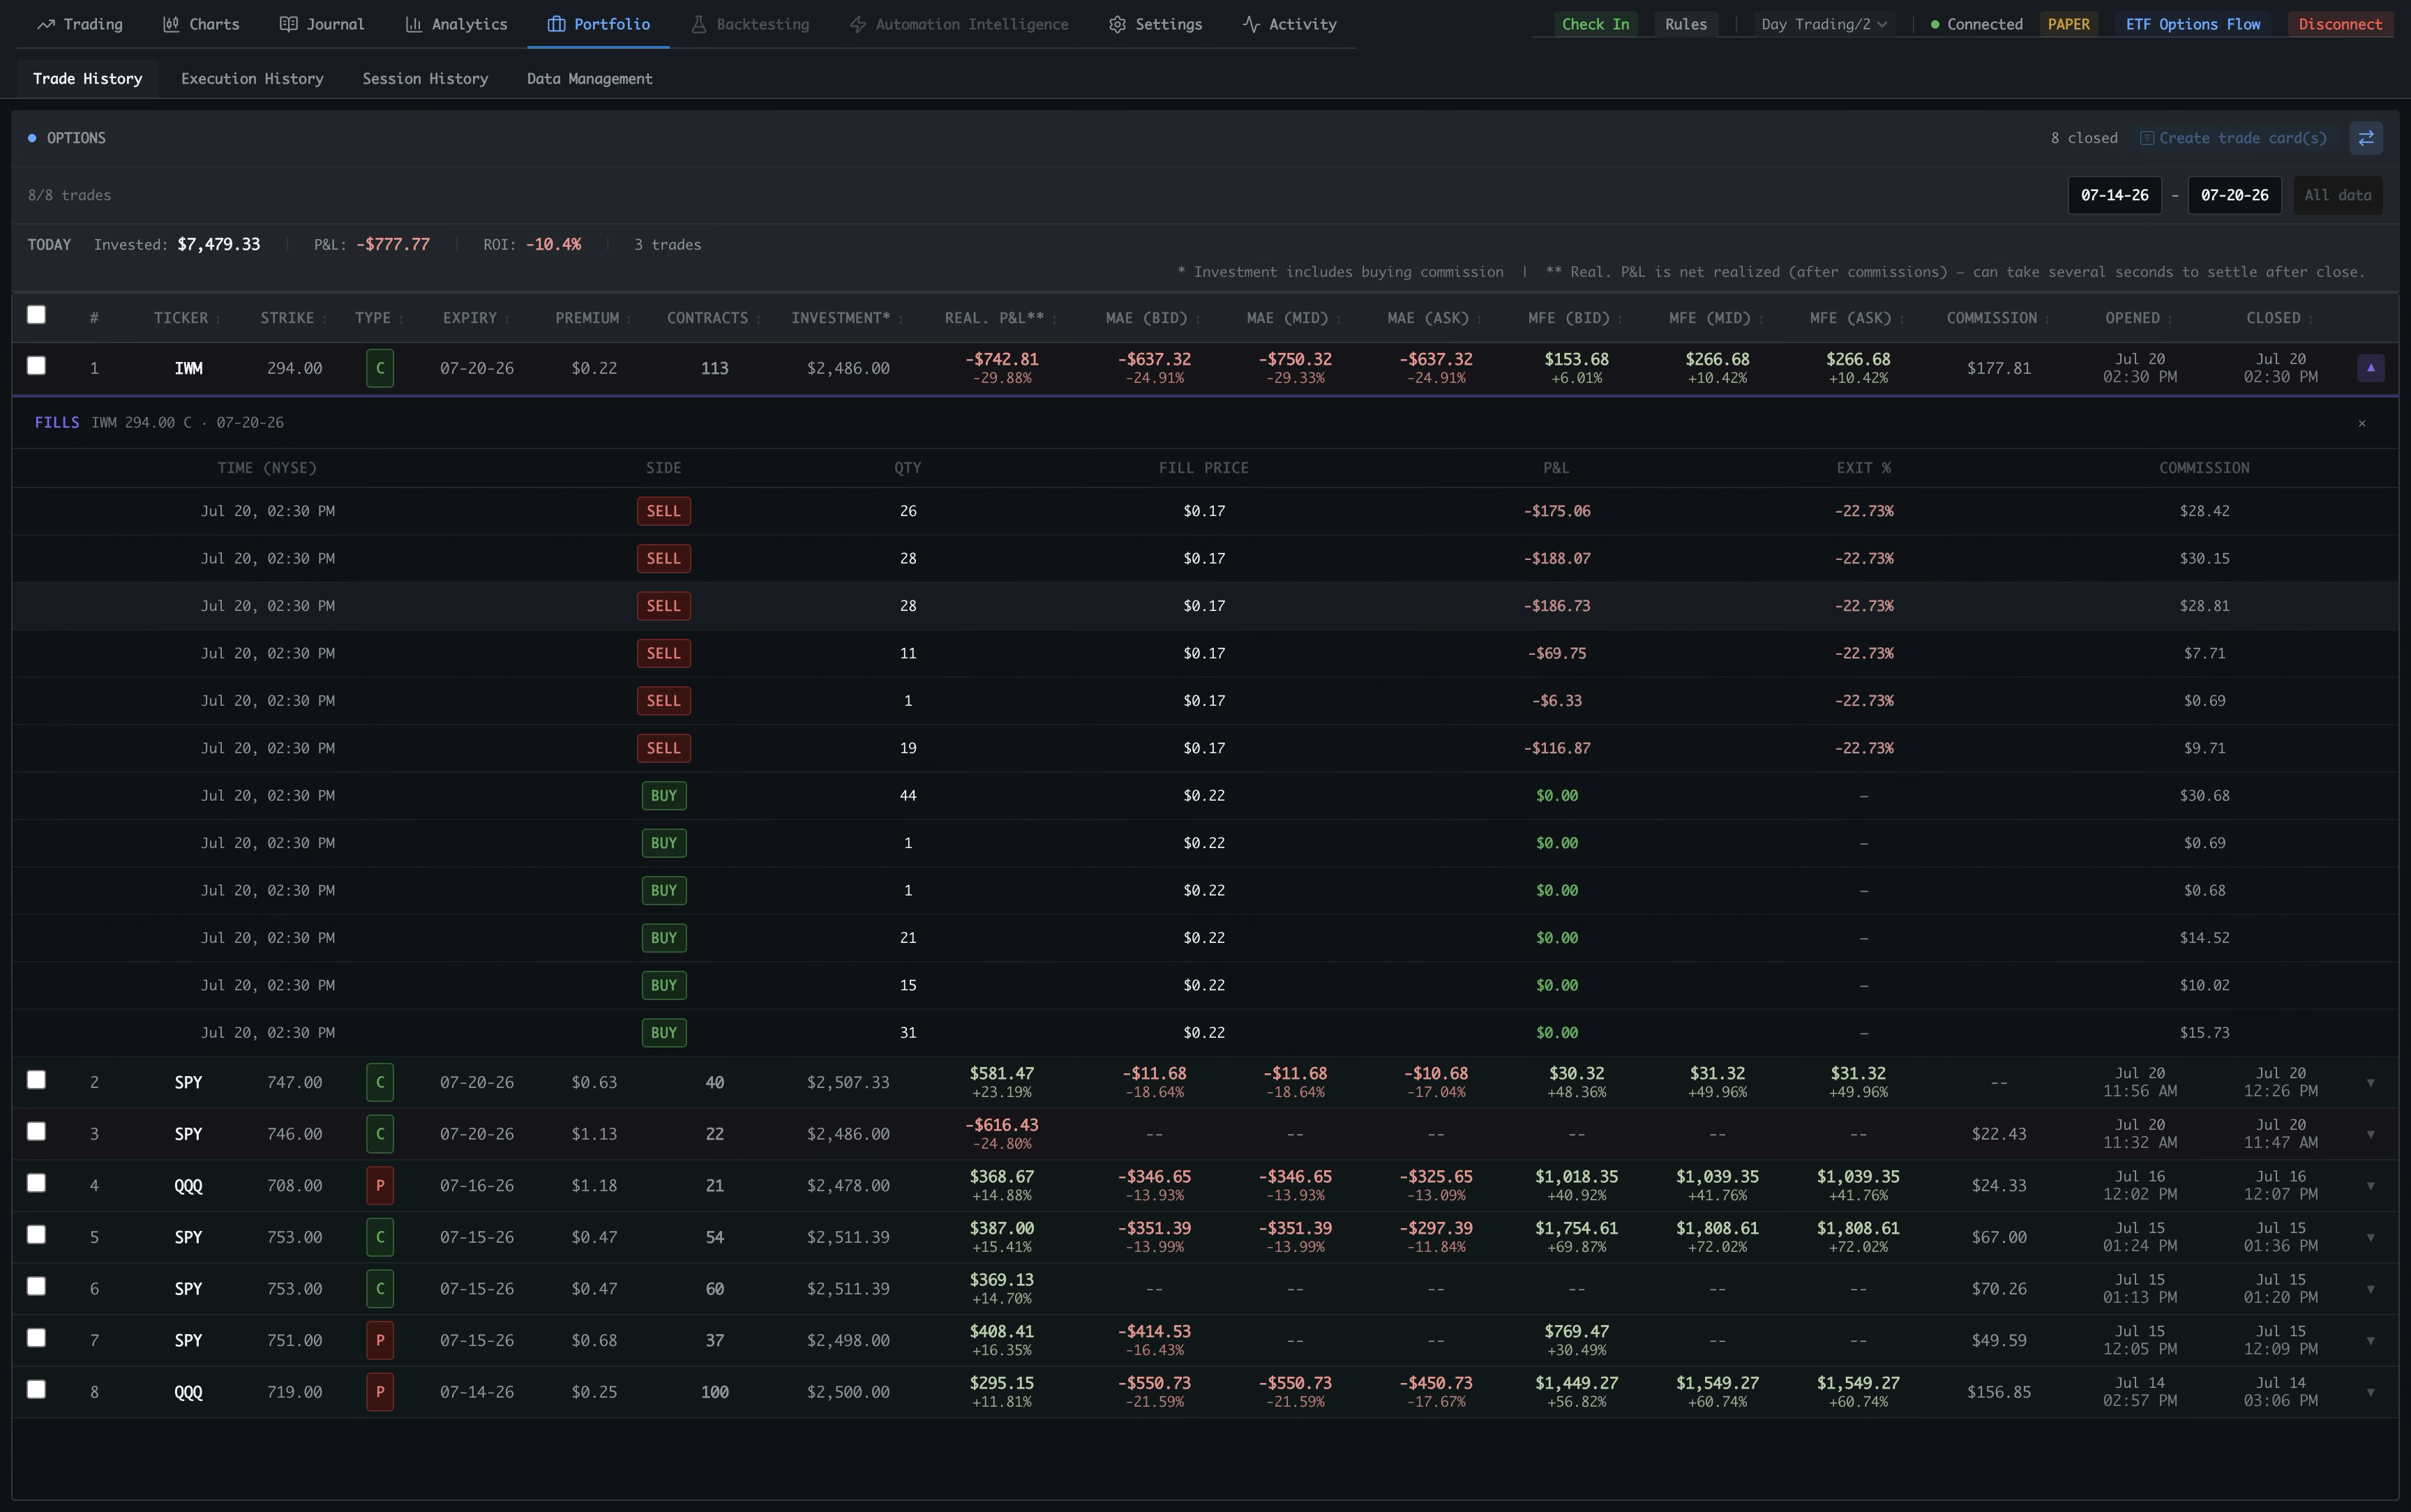Check the box for trade 3 SPY 746.00

36,1131
